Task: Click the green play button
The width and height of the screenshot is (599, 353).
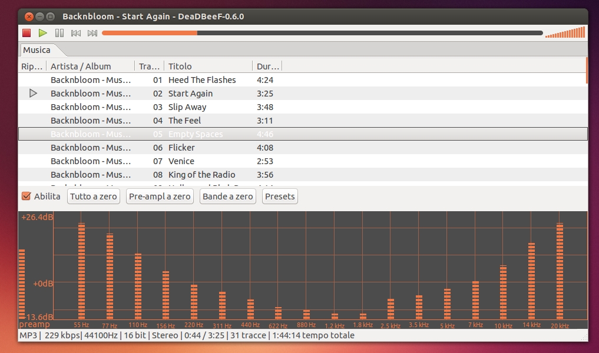Action: [x=43, y=33]
